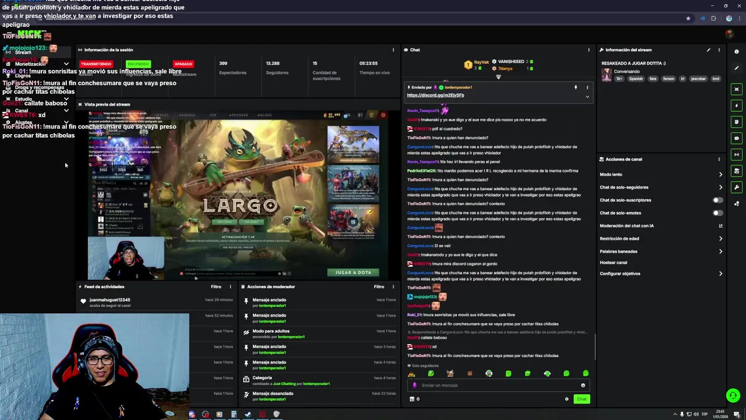Open the discord.gg invite link

coord(435,95)
